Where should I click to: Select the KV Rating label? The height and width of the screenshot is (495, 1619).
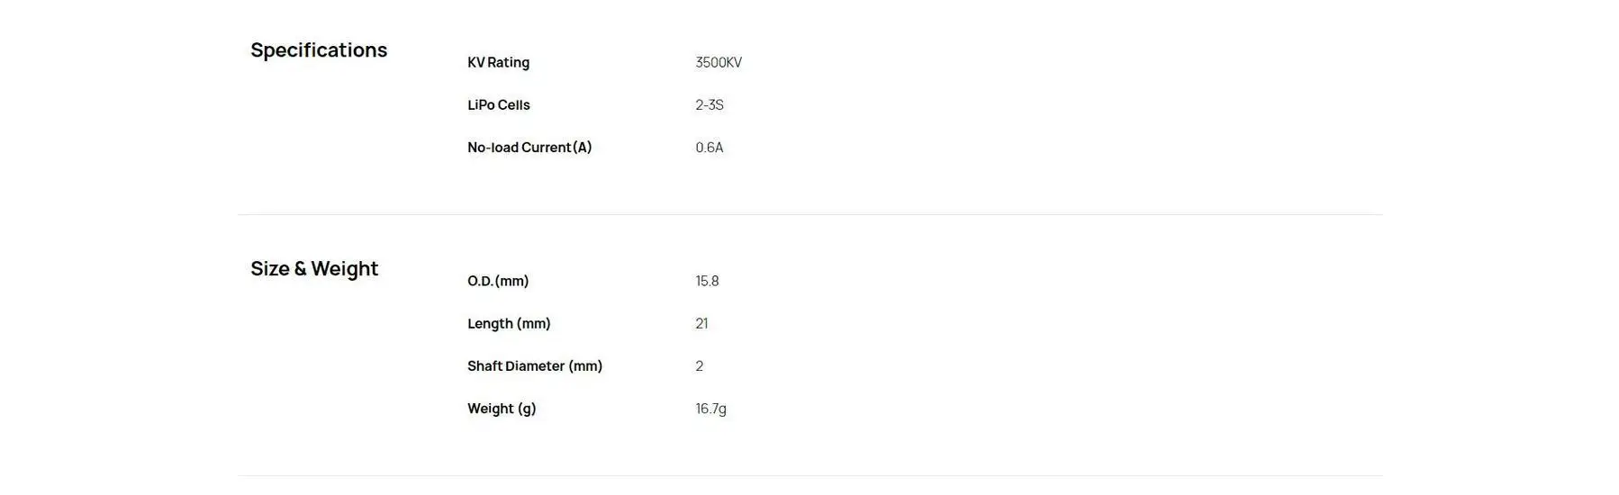tap(498, 63)
